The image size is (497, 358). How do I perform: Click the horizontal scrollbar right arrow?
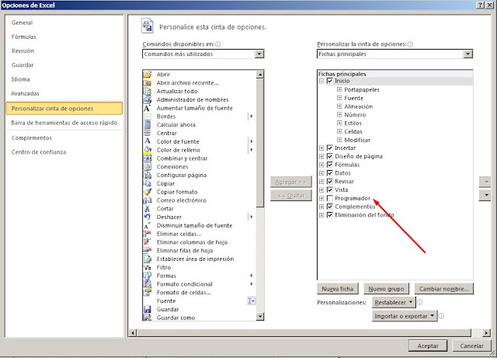tap(486, 333)
